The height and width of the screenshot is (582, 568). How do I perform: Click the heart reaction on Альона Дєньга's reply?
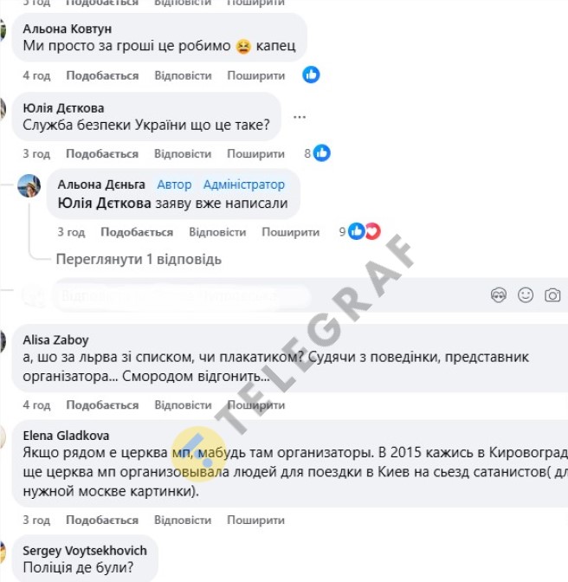[373, 231]
